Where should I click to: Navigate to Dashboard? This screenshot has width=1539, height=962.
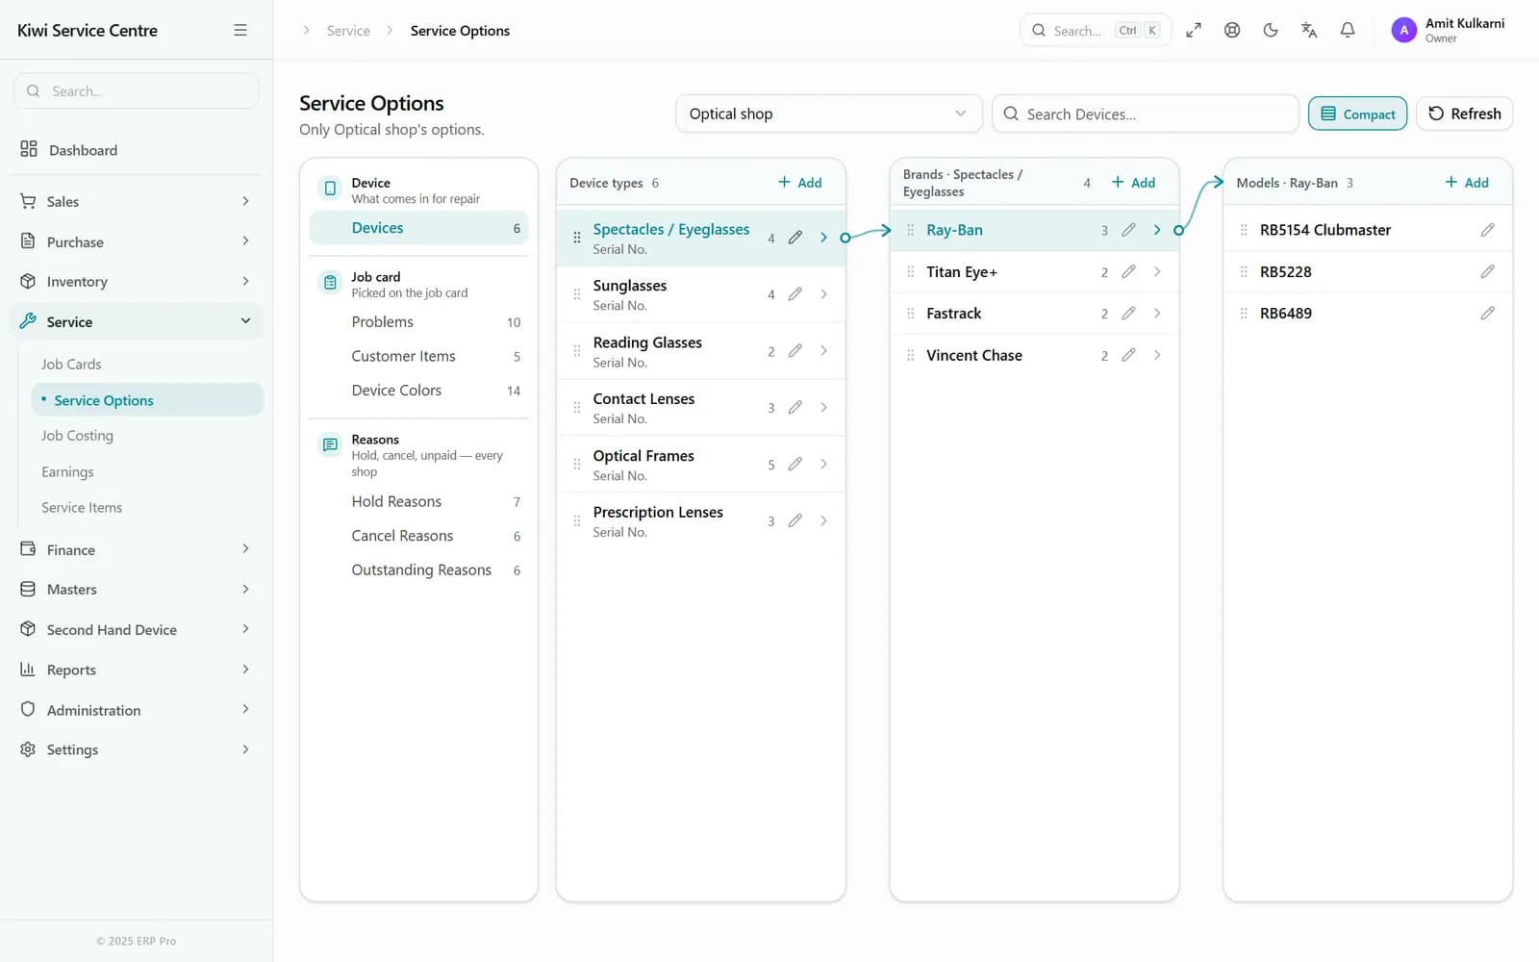(135, 150)
